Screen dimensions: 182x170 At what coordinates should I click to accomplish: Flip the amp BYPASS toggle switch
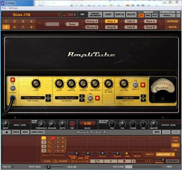point(13,88)
